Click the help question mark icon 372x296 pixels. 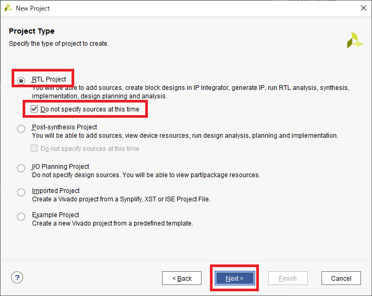click(17, 278)
